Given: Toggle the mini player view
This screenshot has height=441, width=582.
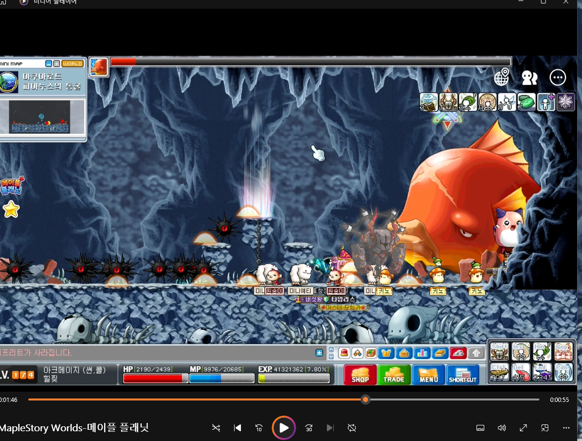Looking at the screenshot, I should (545, 428).
